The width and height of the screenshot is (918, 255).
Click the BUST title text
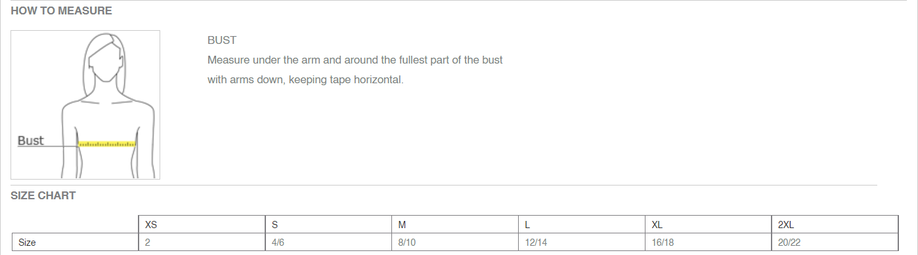click(222, 40)
